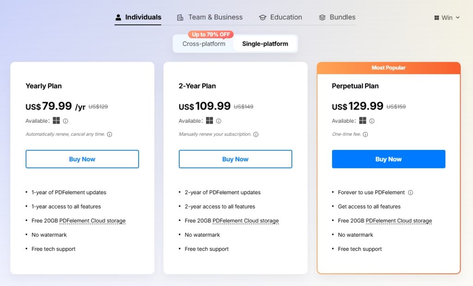Select the Single-platform pricing option
Image resolution: width=473 pixels, height=286 pixels.
(265, 44)
